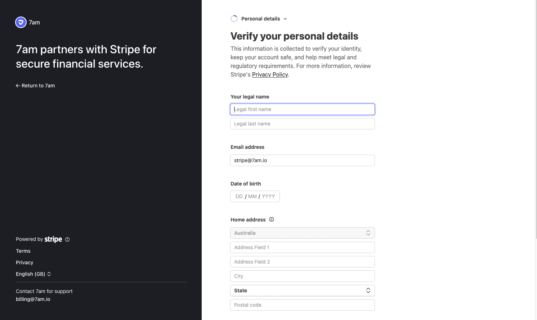Viewport: 537px width, 320px height.
Task: Click into the Legal last name field
Action: click(x=302, y=124)
